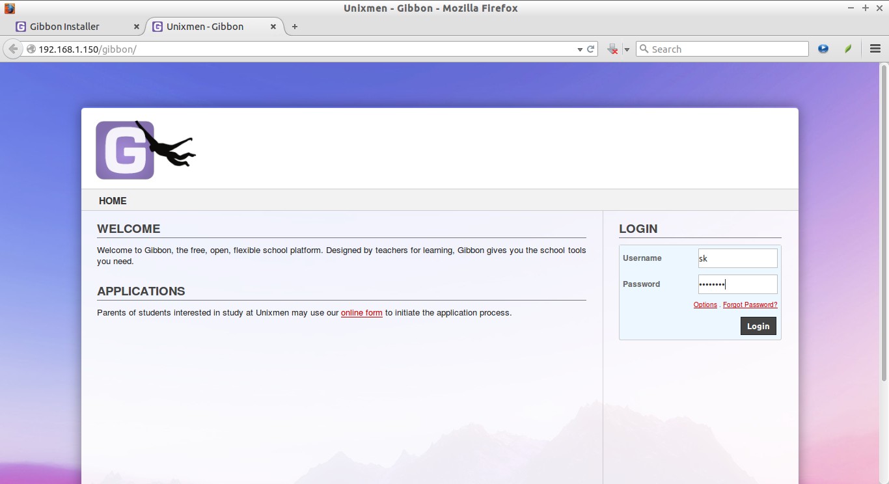Click the Password label
The height and width of the screenshot is (484, 889).
click(x=641, y=284)
